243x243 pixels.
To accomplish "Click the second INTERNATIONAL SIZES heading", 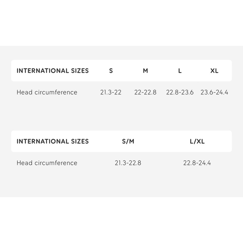I will (x=53, y=141).
